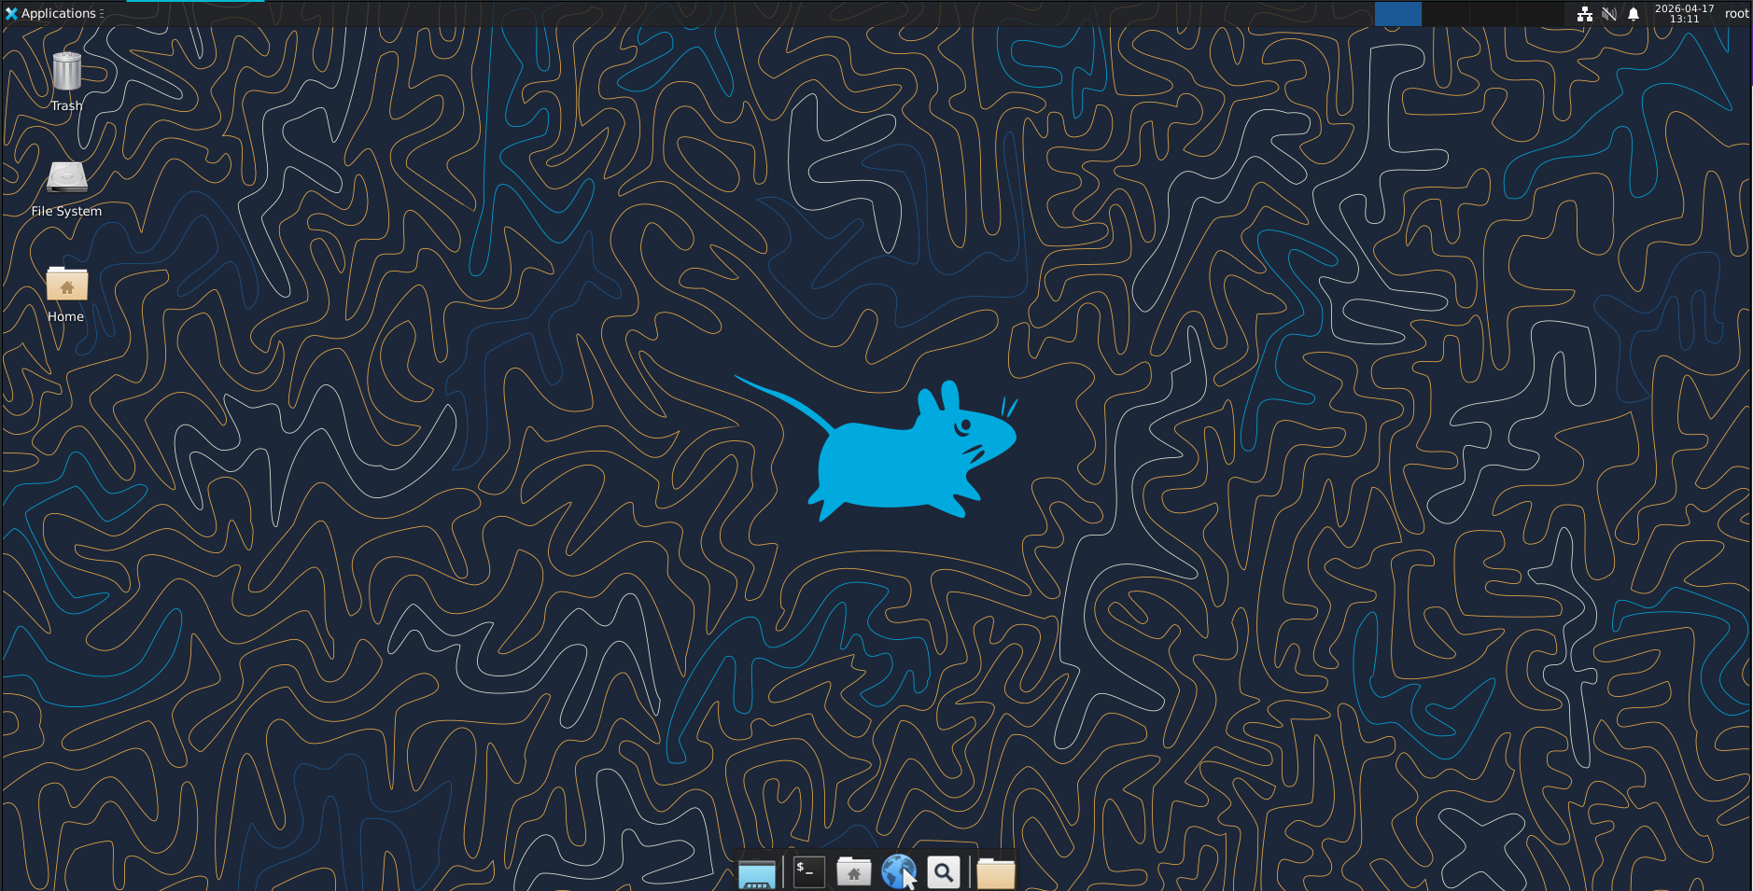Switch to the active workspace in the switcher
The image size is (1753, 891).
point(1397,13)
